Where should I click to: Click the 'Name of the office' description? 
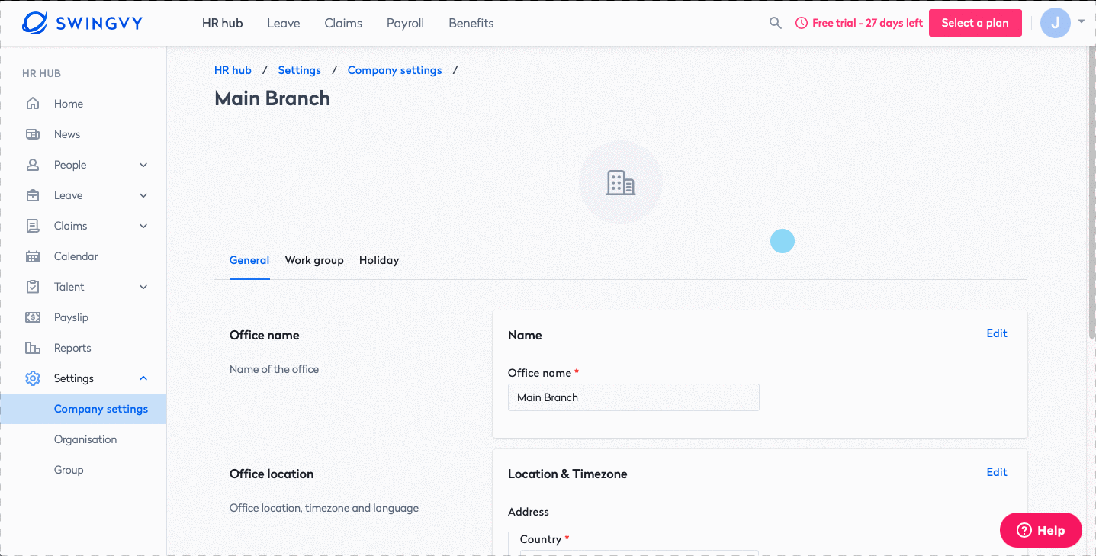point(274,369)
